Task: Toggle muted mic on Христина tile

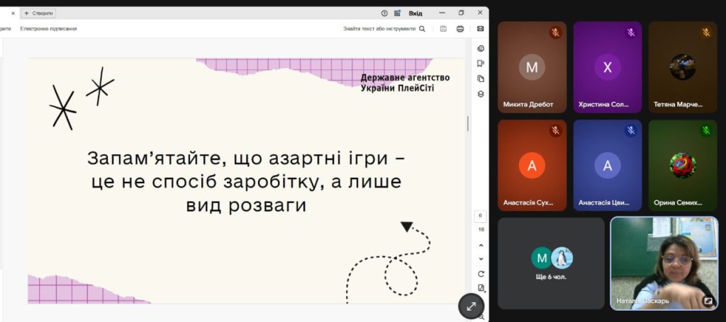Action: tap(630, 33)
